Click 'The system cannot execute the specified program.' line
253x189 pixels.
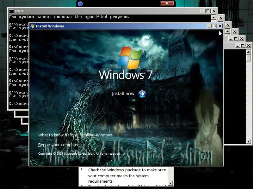[x=69, y=17]
